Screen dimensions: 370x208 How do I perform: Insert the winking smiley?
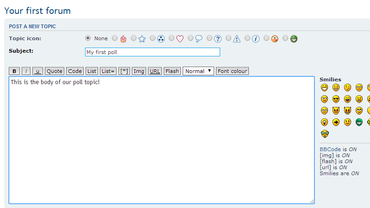[x=347, y=87]
